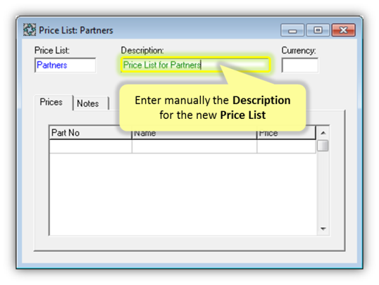Viewport: 379px width, 285px height.
Task: Click the empty area below the grid row
Action: (x=183, y=194)
